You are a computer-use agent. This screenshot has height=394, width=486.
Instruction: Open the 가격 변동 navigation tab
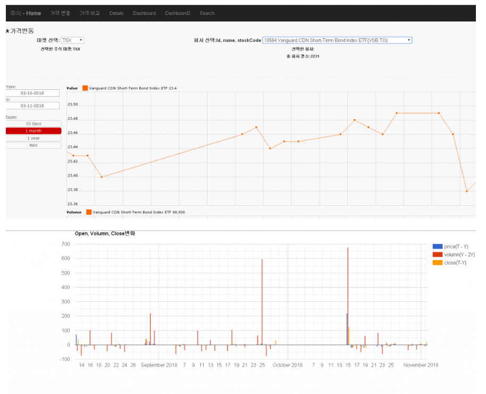(x=60, y=13)
